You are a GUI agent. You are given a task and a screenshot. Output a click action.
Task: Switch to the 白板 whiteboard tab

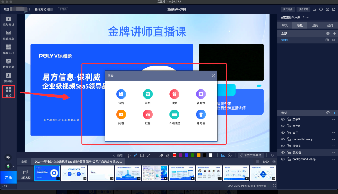pyautogui.click(x=24, y=161)
